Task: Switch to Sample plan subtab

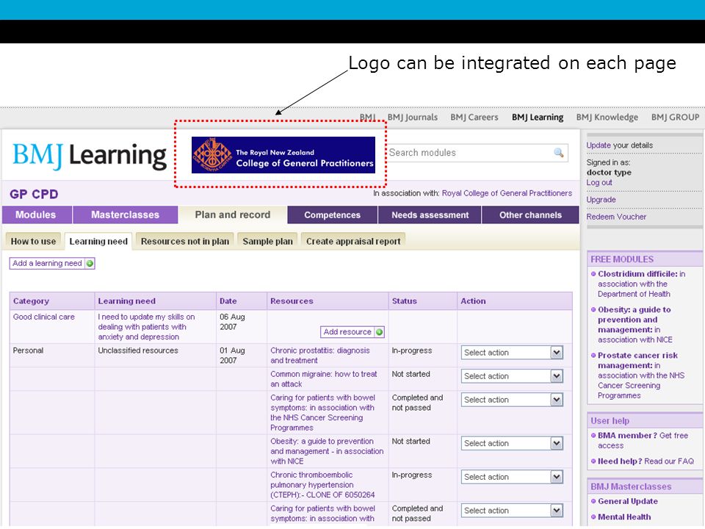Action: pos(267,241)
